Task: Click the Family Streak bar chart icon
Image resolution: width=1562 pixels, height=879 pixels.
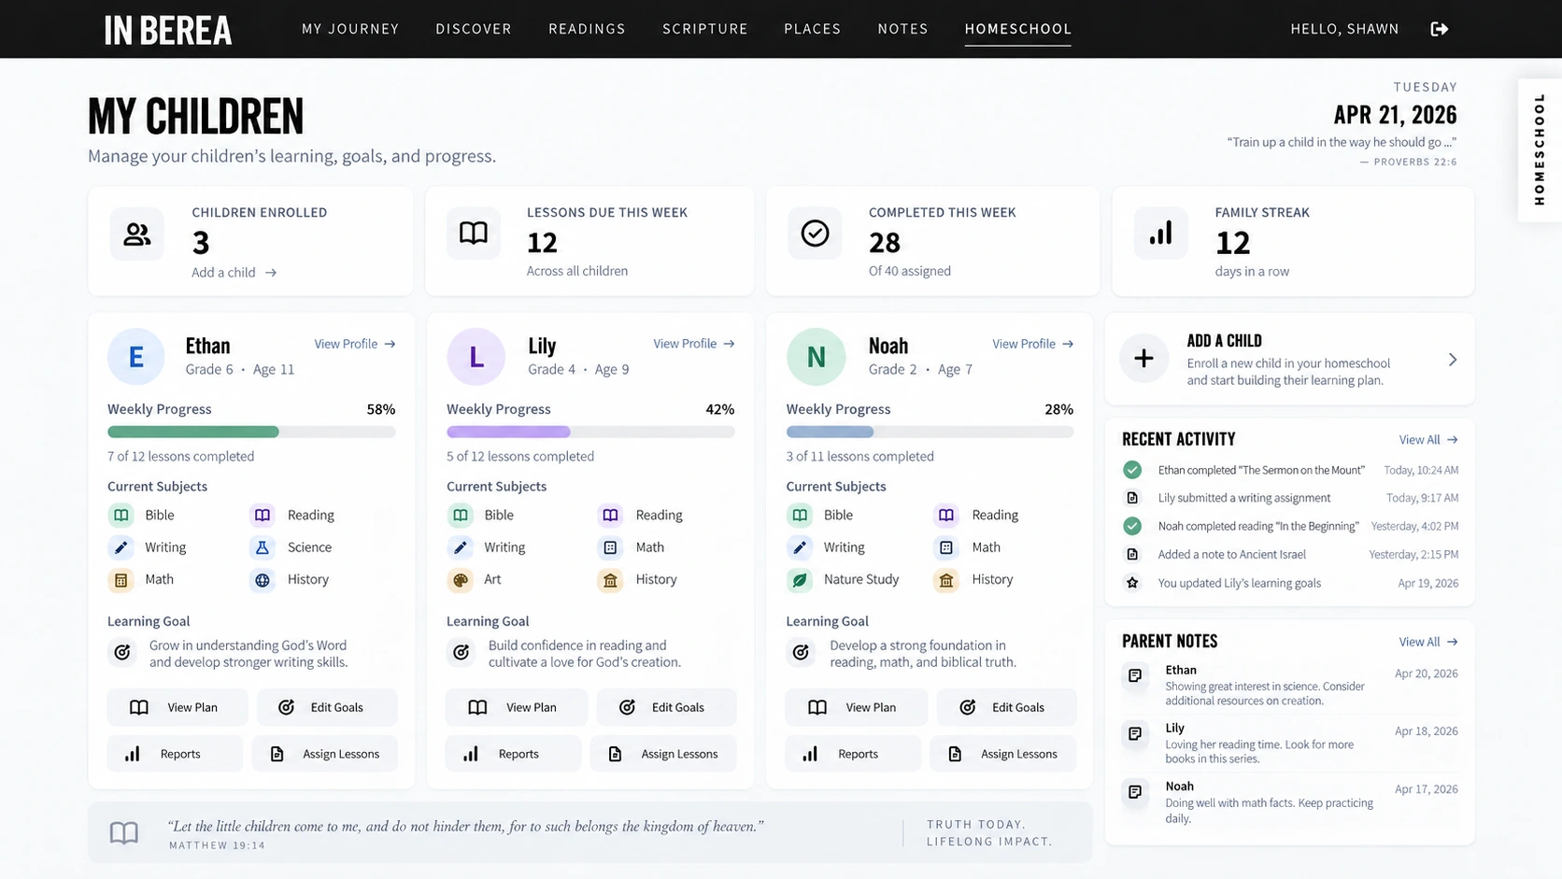Action: click(x=1160, y=233)
